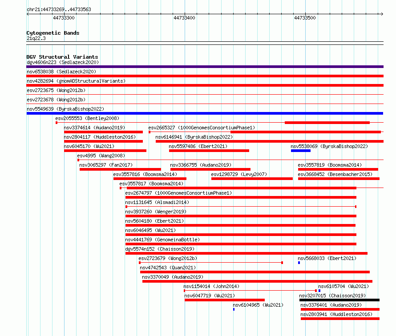Open nsv3207015 (Chaisson2019) variant
This screenshot has height=336, width=396.
(x=332, y=296)
